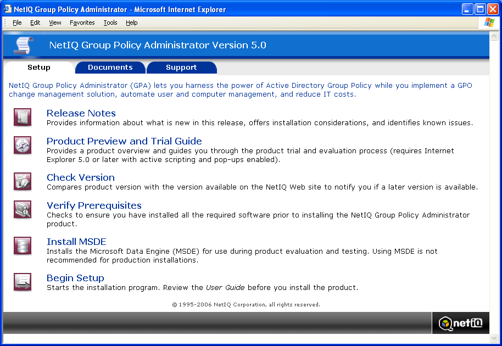Open Product Preview and Trial Guide link
Screen dimensions: 502x346
pyautogui.click(x=124, y=141)
